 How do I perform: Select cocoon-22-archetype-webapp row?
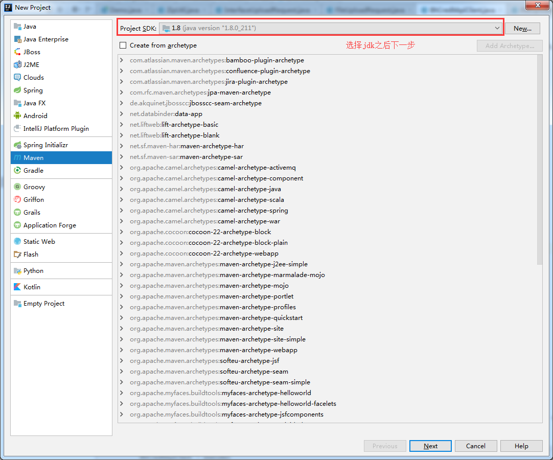328,254
